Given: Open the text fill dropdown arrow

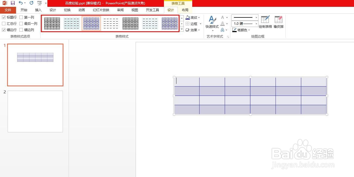Looking at the screenshot, I should tap(227, 18).
